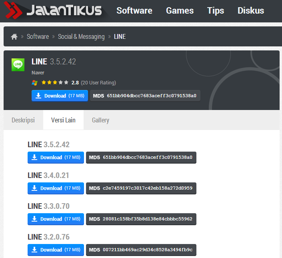Download LINE from the header banner button

[x=60, y=96]
